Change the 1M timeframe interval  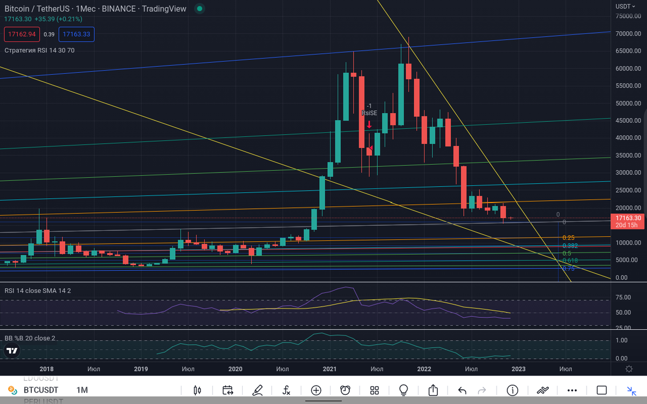(x=82, y=390)
